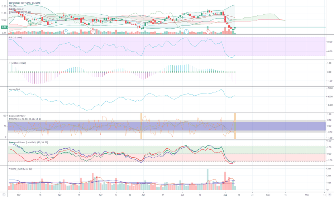Click the orange highlighted bar near June in MFI pane
Viewport: 334px width, 197px height.
pyautogui.click(x=141, y=126)
